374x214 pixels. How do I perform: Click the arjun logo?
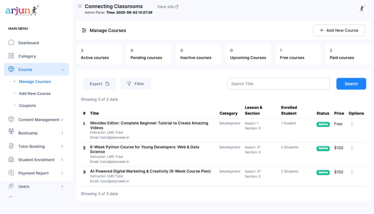pos(22,11)
